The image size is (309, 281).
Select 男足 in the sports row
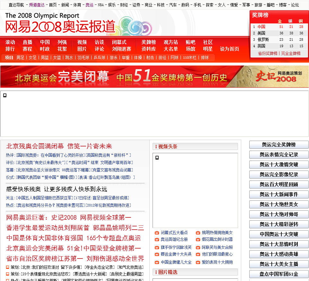20,57
